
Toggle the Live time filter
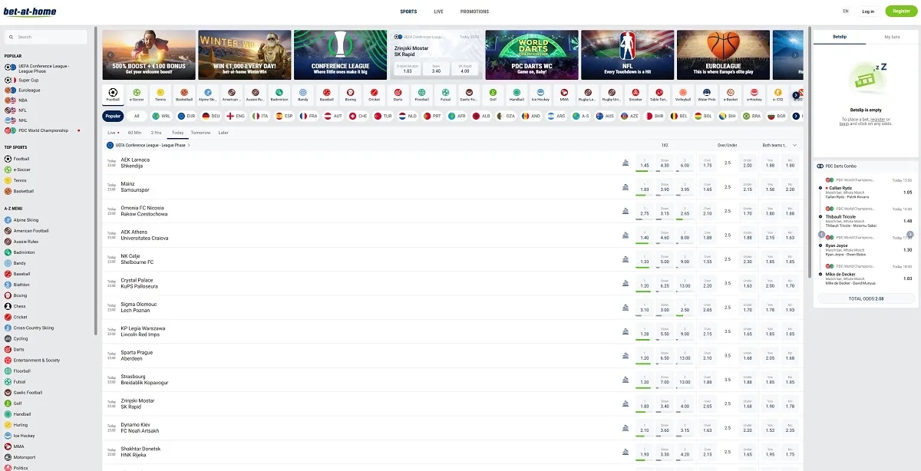[114, 133]
